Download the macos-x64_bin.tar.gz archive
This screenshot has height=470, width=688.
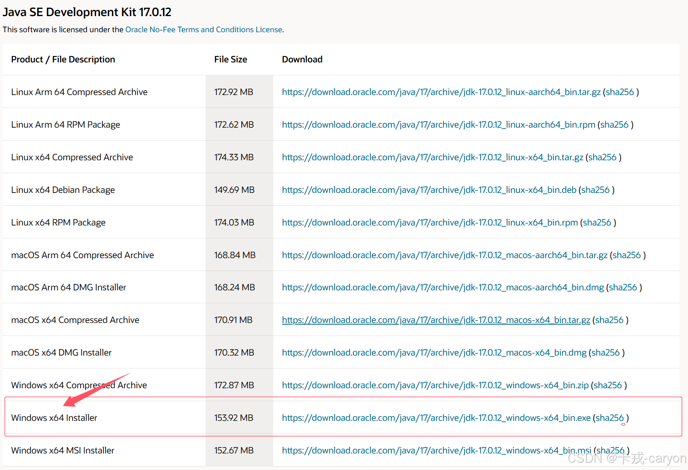tap(436, 320)
